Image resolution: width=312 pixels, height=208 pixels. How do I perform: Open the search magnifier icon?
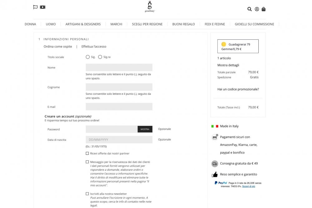click(249, 9)
